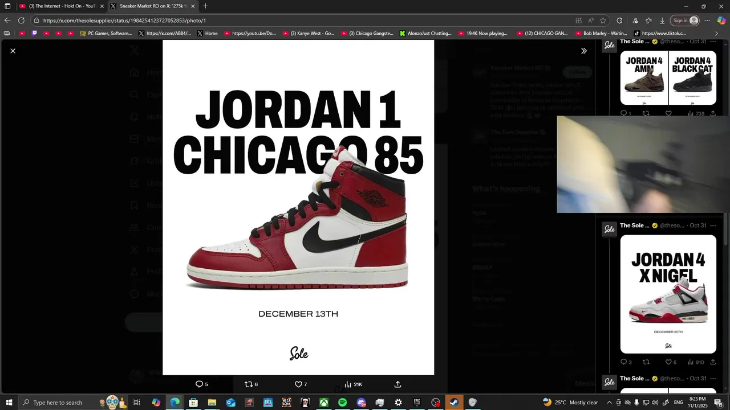Open replies on the photo (5 comments)
730x410 pixels.
pyautogui.click(x=202, y=384)
